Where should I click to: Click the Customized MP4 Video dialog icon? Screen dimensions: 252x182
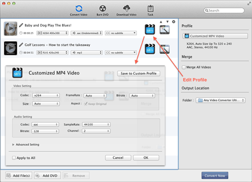(x=17, y=73)
